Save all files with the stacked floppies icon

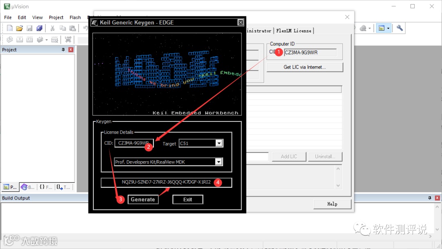39,28
